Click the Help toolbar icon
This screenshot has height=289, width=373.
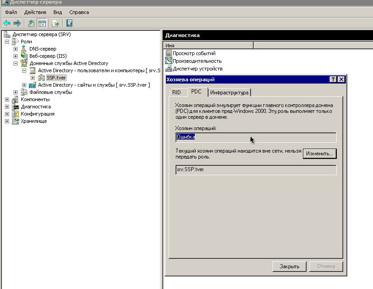(69, 23)
